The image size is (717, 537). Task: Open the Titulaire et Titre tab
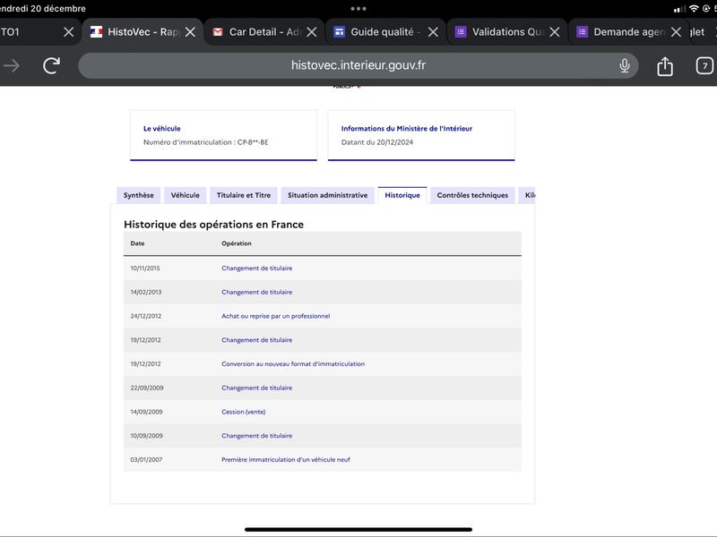click(x=244, y=195)
